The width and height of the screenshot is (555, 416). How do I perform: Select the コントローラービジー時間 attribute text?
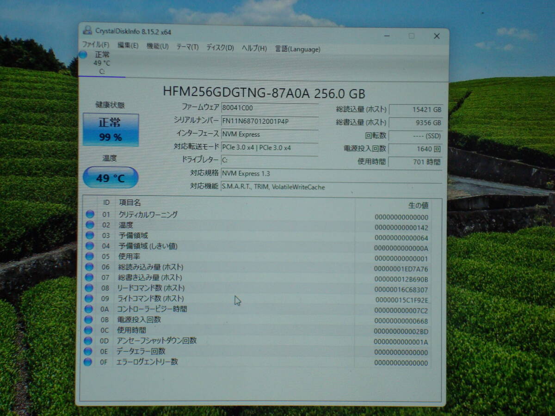pos(152,309)
